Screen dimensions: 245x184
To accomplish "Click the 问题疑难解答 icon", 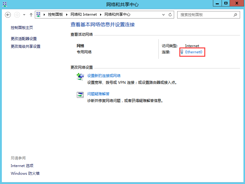I will 80,95.
